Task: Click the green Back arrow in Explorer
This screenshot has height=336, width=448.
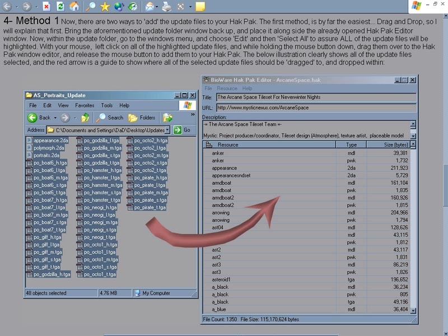Action: (32, 118)
